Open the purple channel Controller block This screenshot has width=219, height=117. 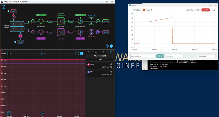[61, 32]
